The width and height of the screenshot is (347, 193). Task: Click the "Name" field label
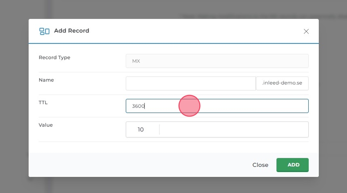coord(46,80)
